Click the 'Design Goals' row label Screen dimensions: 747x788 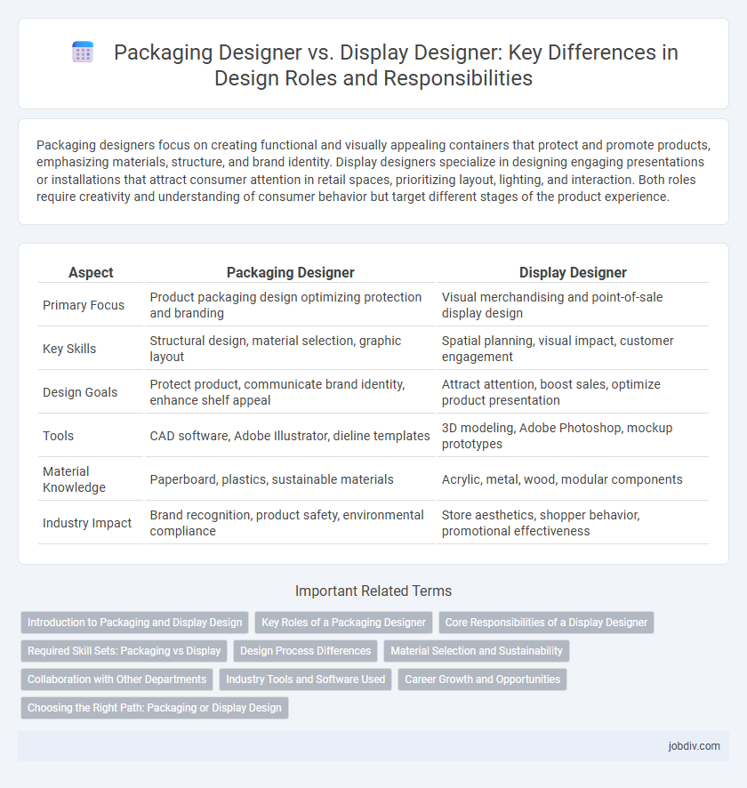click(80, 392)
